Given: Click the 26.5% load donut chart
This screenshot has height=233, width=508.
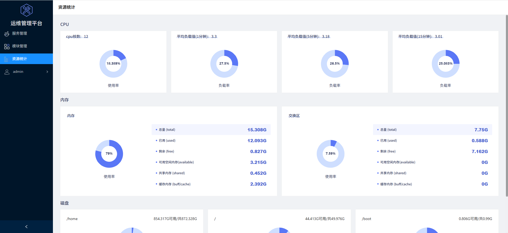Looking at the screenshot, I should [x=335, y=64].
